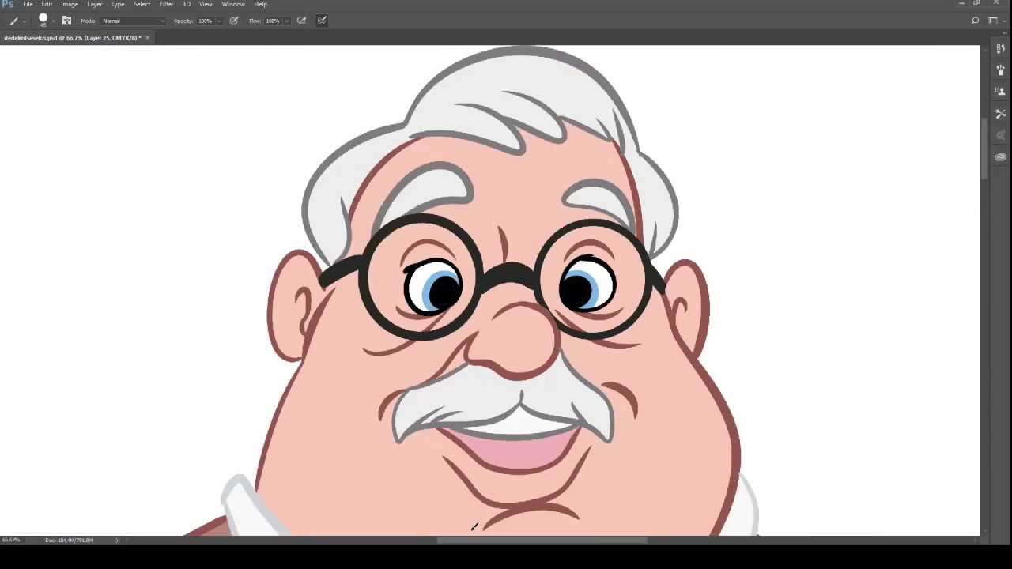Toggle pressure control for brush size
This screenshot has width=1012, height=569.
[x=322, y=21]
